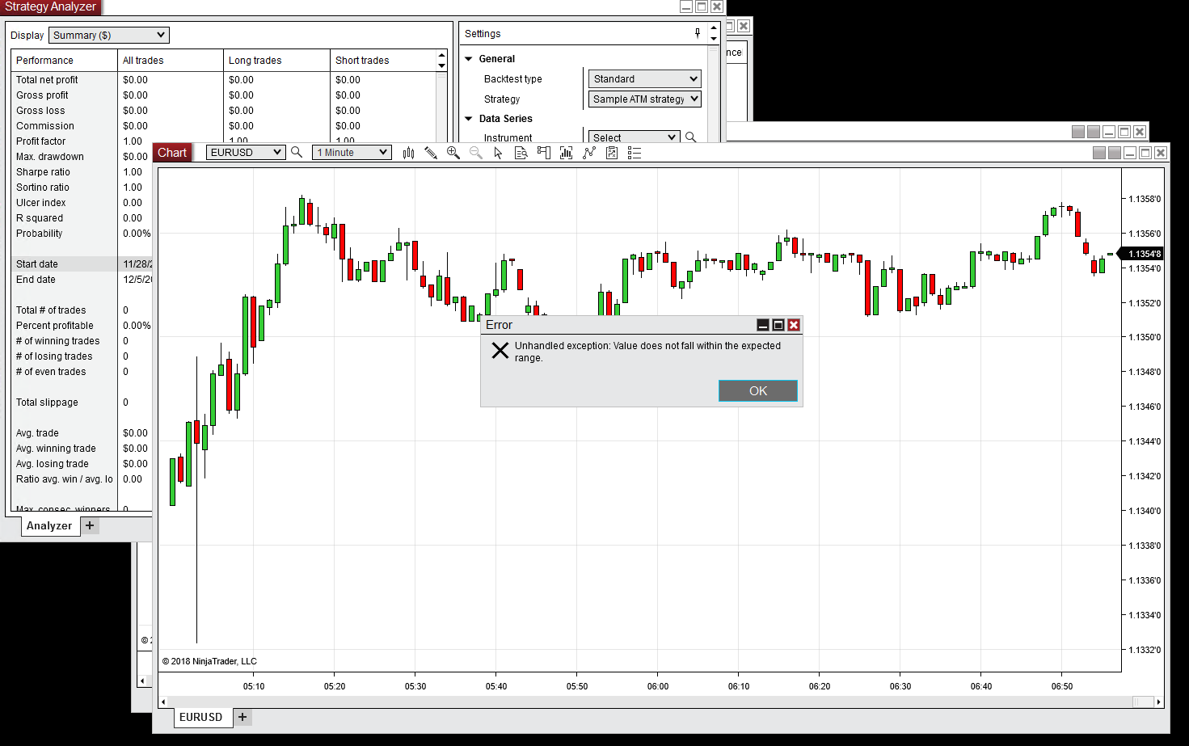The height and width of the screenshot is (746, 1189).
Task: Click the Unhandled exception error message text
Action: point(647,352)
